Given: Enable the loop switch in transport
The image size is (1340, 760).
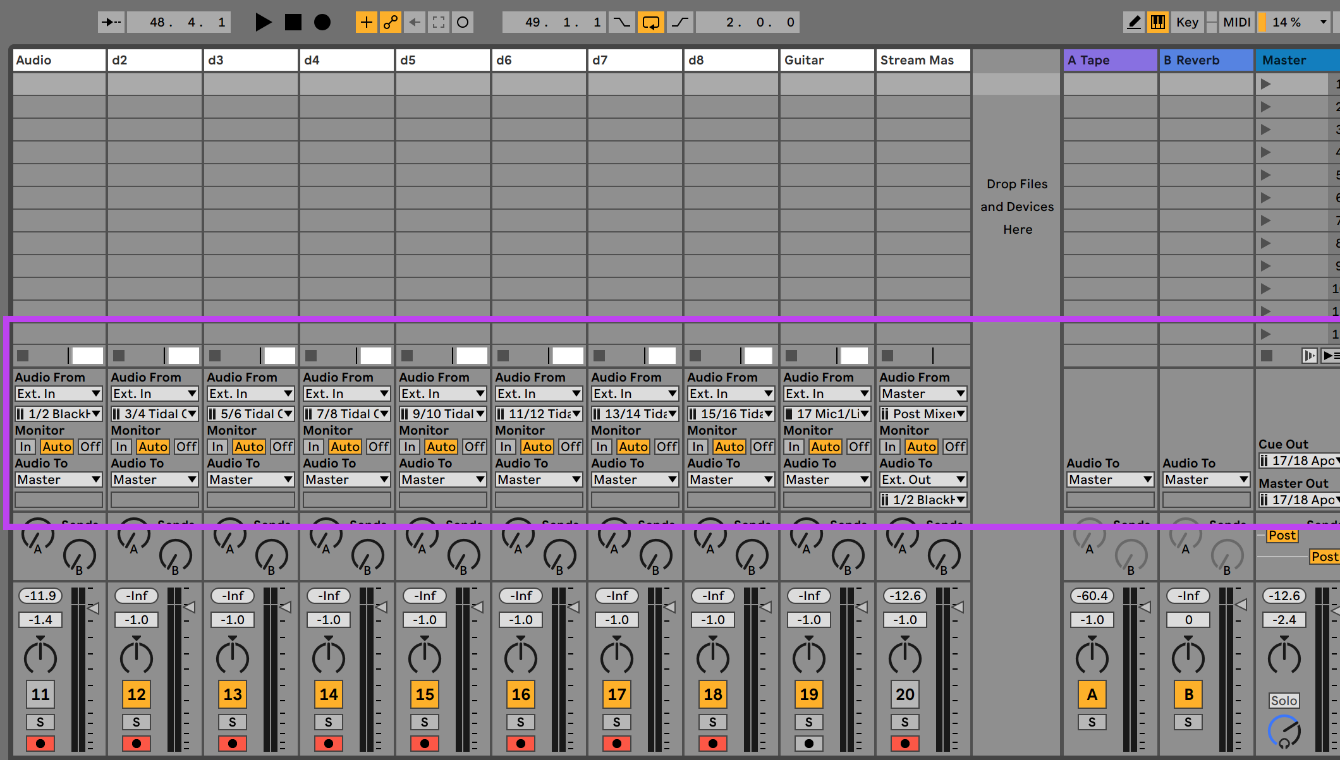Looking at the screenshot, I should [650, 22].
